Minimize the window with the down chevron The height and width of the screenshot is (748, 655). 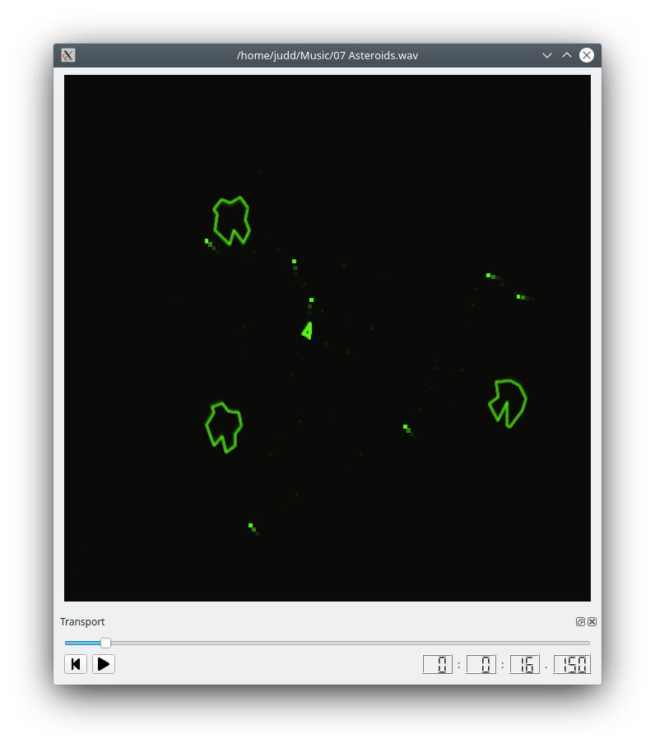(547, 55)
